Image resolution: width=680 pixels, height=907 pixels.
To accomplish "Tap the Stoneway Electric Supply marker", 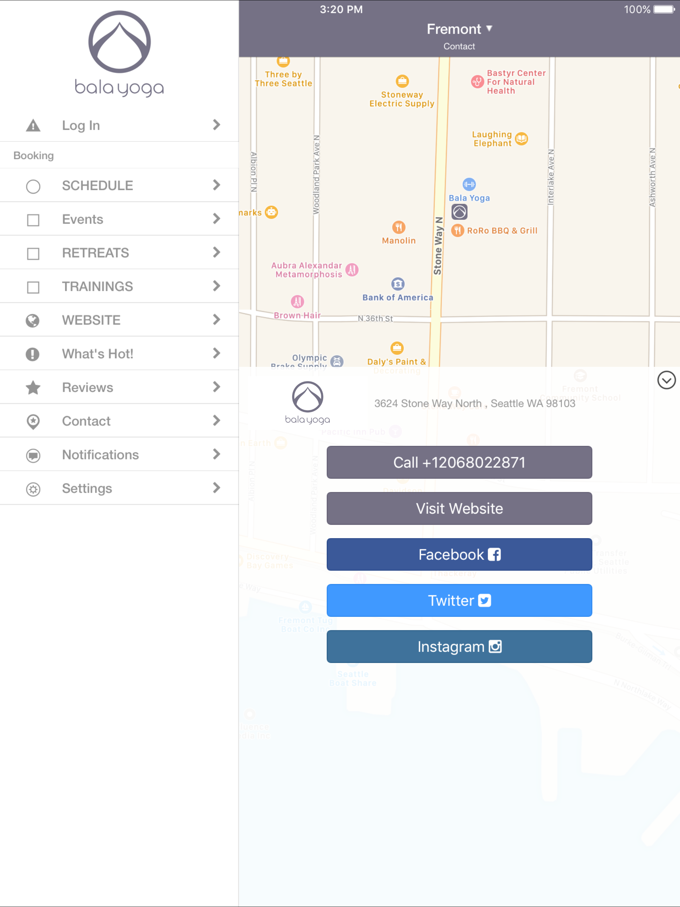I will click(402, 81).
